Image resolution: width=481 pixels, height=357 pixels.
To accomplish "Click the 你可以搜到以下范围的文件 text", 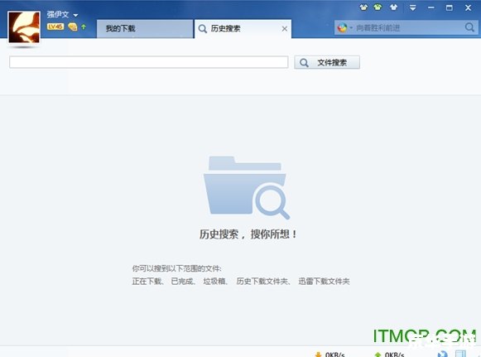I will (x=176, y=268).
